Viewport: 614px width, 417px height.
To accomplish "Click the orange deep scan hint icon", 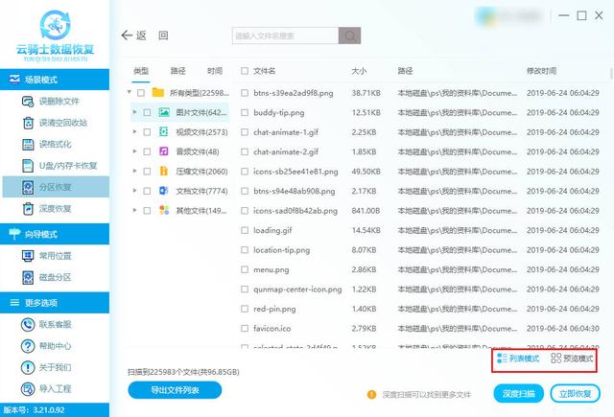I will pos(371,395).
